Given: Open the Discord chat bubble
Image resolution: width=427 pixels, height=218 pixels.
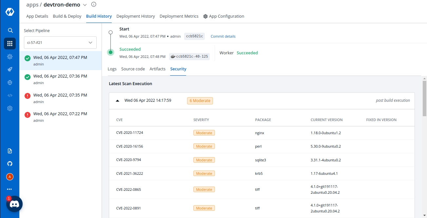Looking at the screenshot, I should point(14,204).
